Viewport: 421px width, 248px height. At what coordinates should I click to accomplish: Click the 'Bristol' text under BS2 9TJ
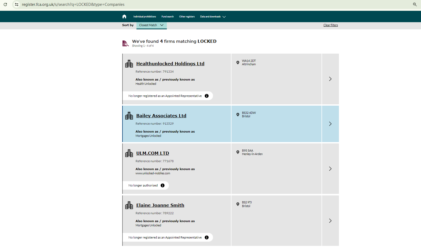[246, 206]
